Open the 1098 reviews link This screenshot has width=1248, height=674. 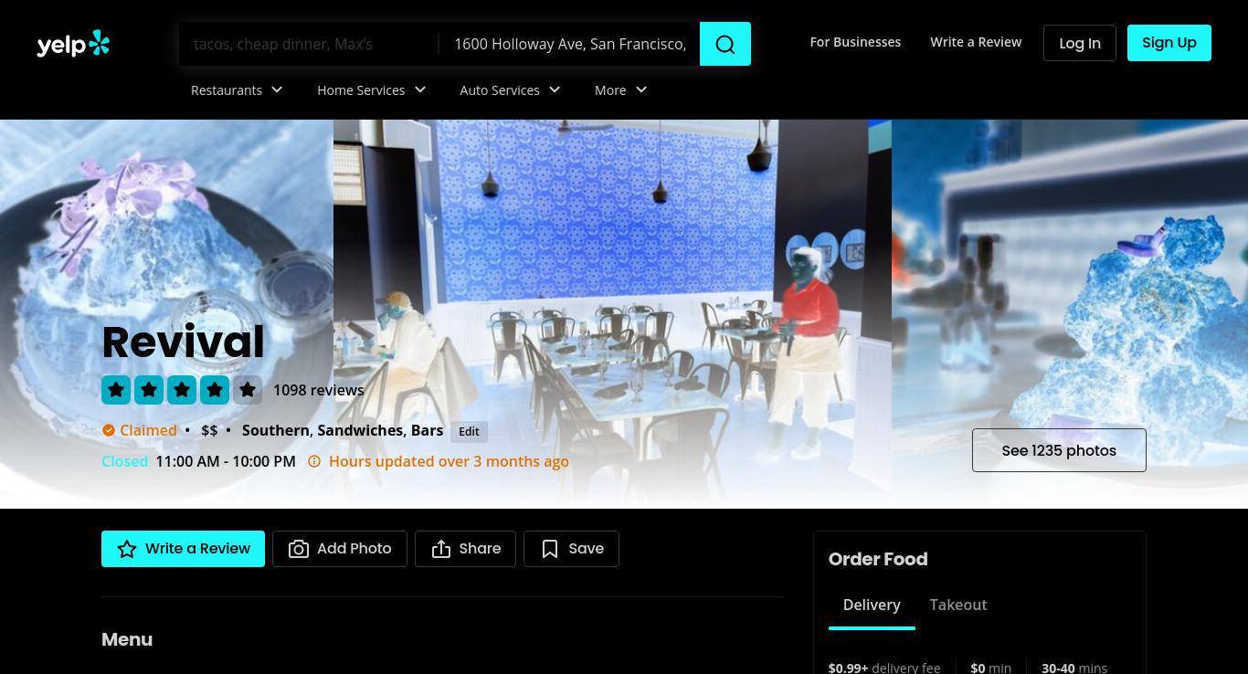coord(319,390)
